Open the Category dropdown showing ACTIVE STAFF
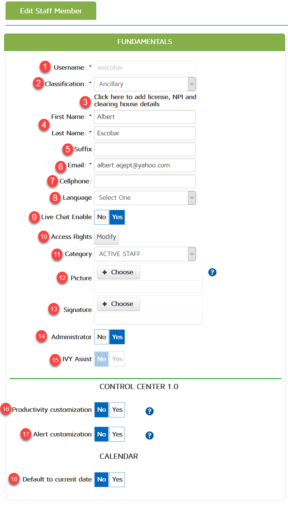This screenshot has height=505, width=288. 145,254
